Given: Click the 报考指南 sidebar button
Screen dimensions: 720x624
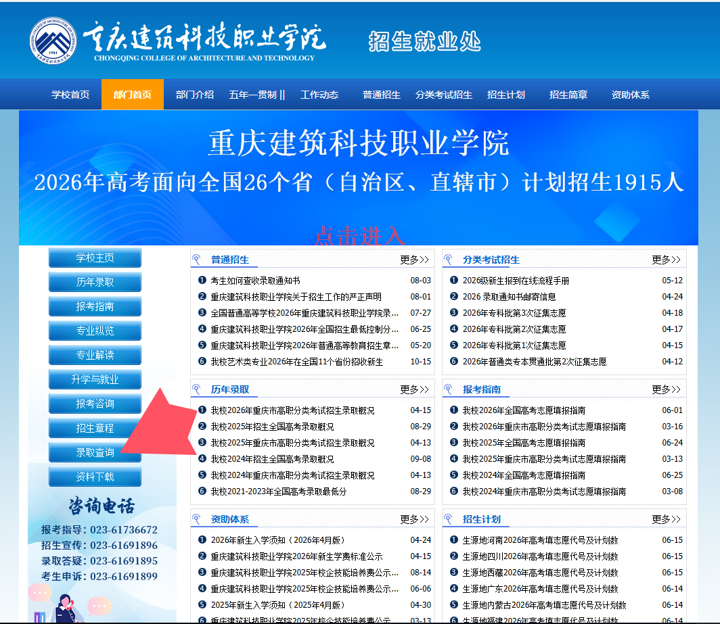Looking at the screenshot, I should [x=95, y=306].
